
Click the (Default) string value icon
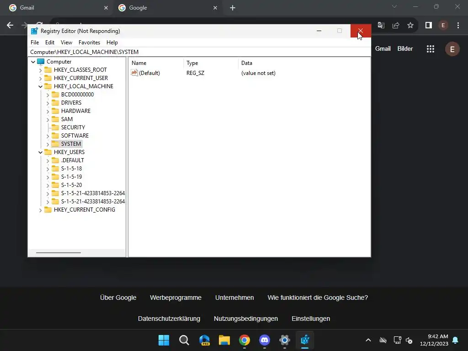134,73
